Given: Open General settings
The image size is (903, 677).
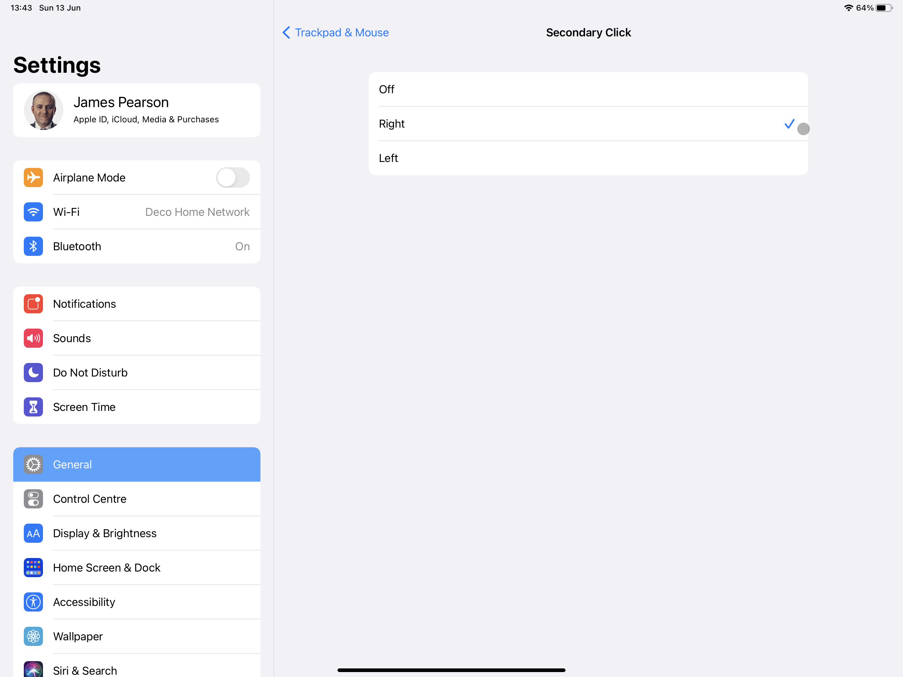Looking at the screenshot, I should click(137, 464).
